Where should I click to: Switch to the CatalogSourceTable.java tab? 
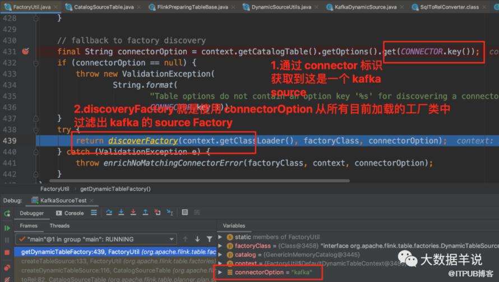(104, 7)
